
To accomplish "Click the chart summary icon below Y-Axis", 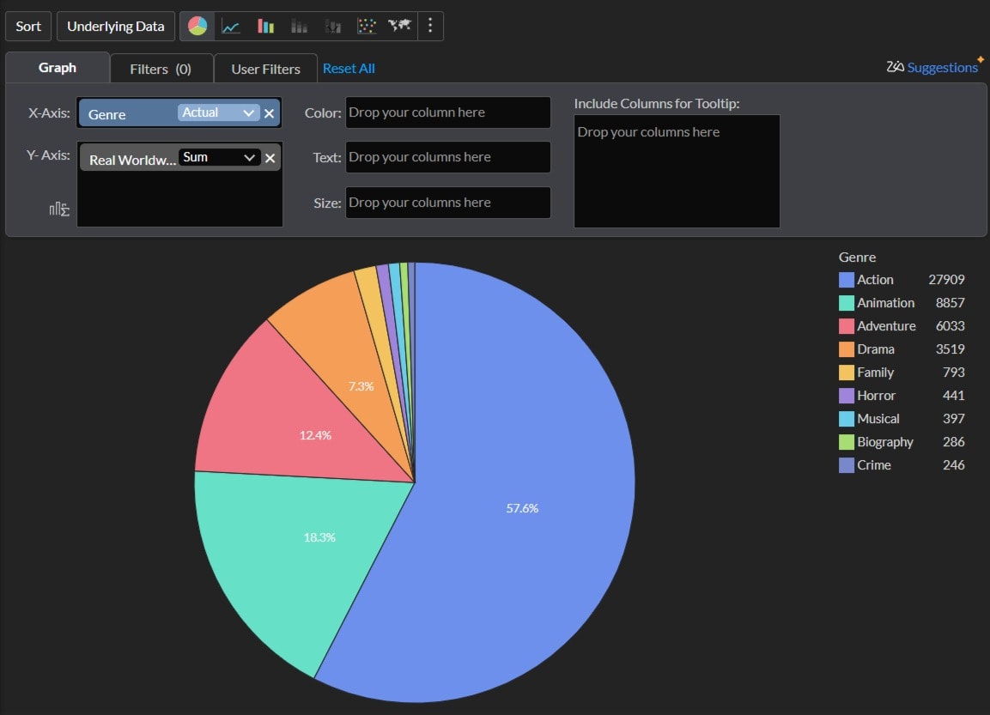I will pyautogui.click(x=59, y=209).
